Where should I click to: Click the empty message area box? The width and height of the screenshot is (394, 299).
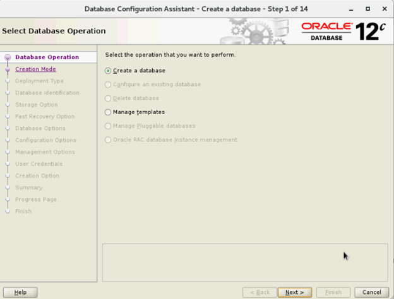[x=245, y=262]
